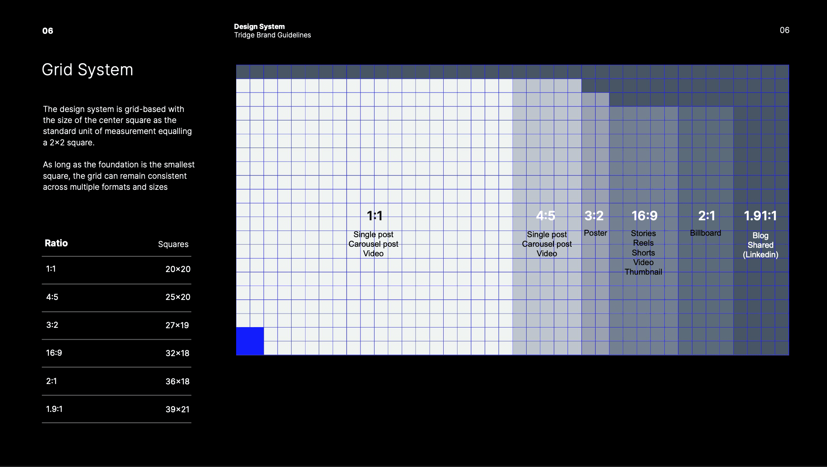Click the 1.91:1 ratio label in grid
This screenshot has height=467, width=827.
[760, 216]
